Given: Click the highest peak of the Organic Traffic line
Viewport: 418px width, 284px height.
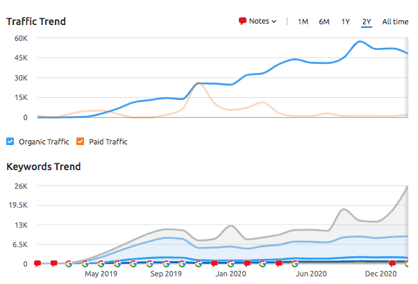Looking at the screenshot, I should 360,42.
